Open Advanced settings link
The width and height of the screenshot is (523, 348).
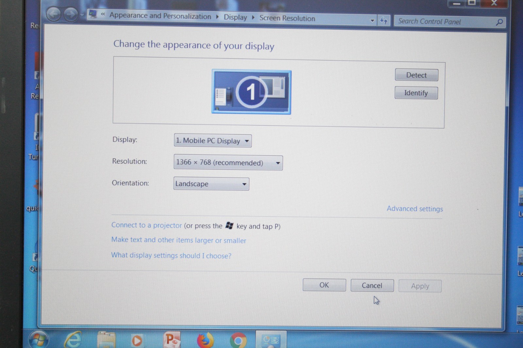(415, 209)
